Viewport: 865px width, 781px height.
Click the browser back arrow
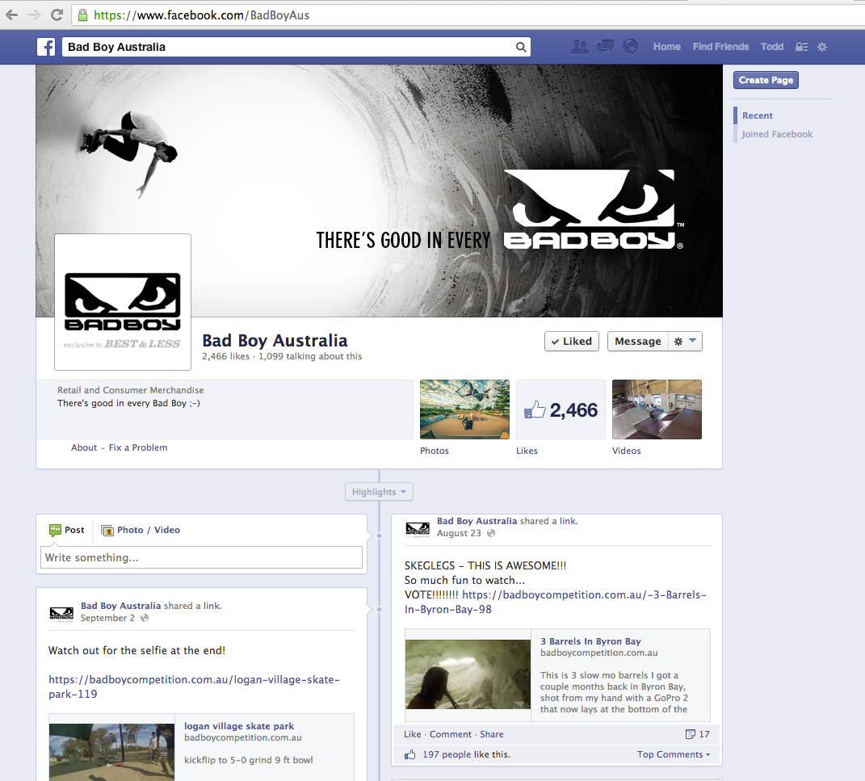click(11, 15)
